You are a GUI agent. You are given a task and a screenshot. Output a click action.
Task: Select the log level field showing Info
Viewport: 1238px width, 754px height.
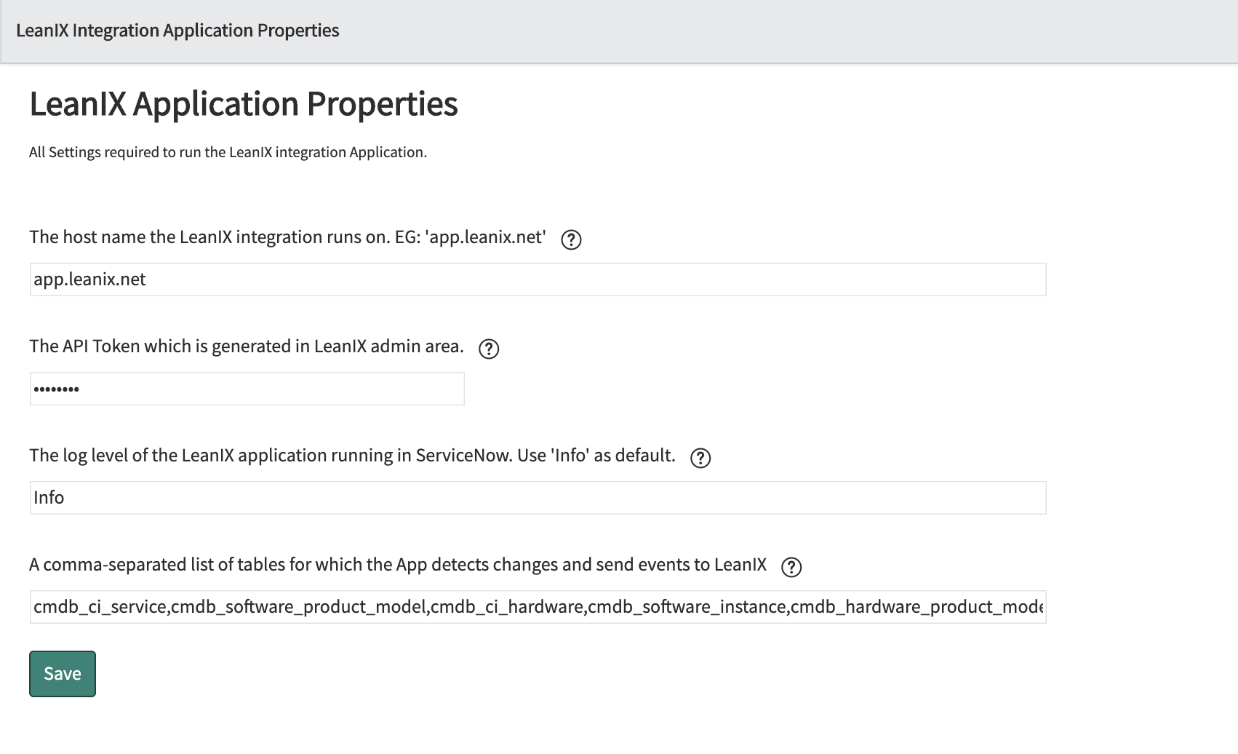538,498
